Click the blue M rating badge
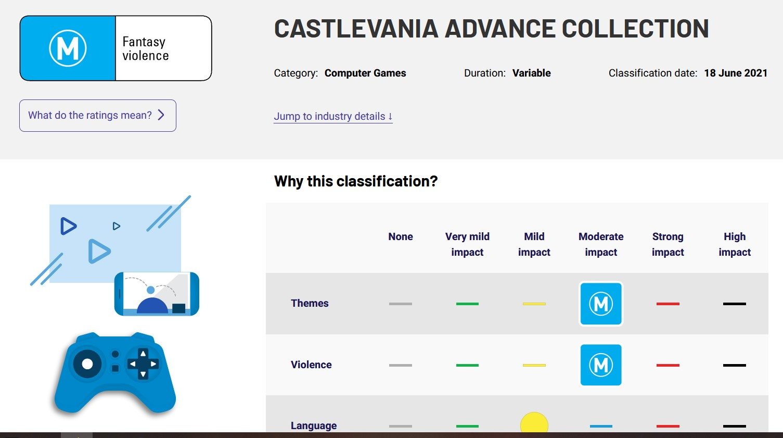Image resolution: width=783 pixels, height=438 pixels. pyautogui.click(x=68, y=48)
